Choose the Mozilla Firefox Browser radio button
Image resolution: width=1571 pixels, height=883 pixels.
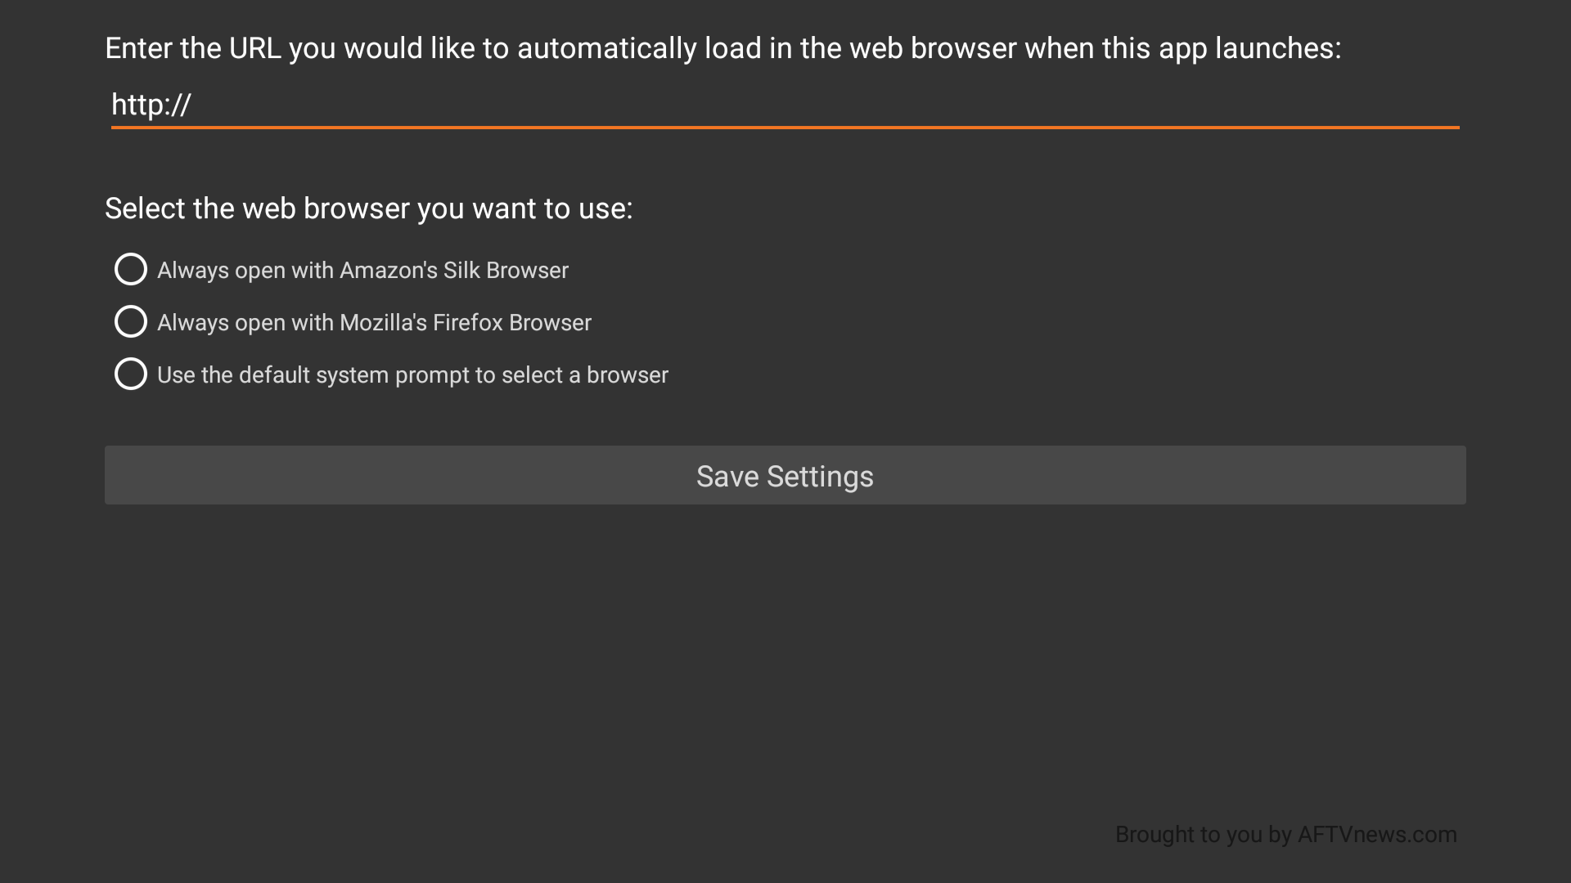[131, 321]
